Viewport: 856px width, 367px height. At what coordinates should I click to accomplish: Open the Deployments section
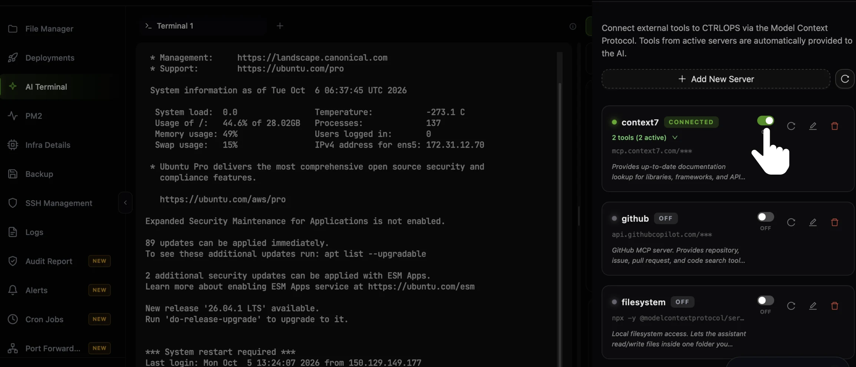tap(50, 58)
